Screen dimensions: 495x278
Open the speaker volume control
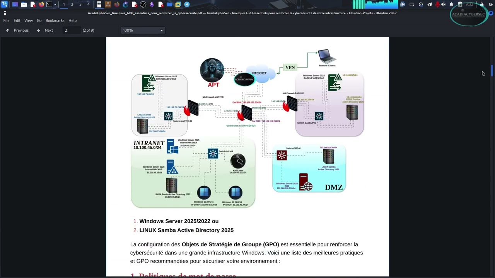pos(443,4)
